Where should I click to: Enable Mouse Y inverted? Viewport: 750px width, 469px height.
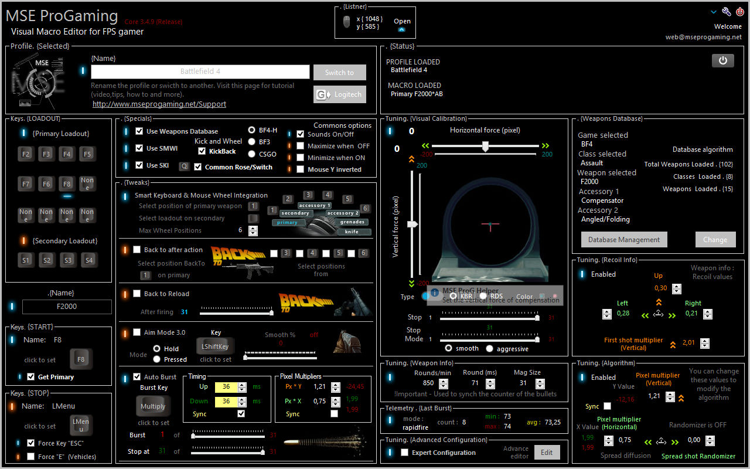pyautogui.click(x=301, y=169)
